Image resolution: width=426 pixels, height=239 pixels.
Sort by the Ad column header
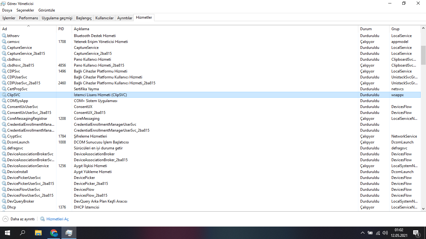(x=28, y=29)
